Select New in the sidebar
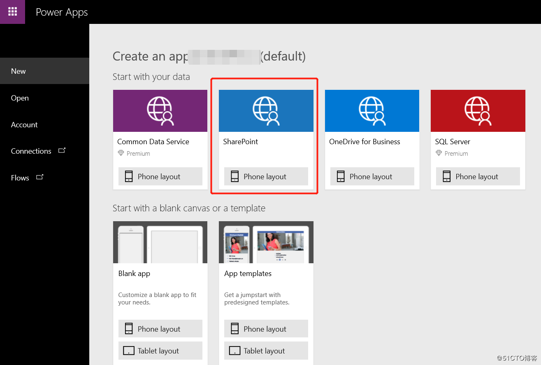The height and width of the screenshot is (365, 541). coord(44,71)
